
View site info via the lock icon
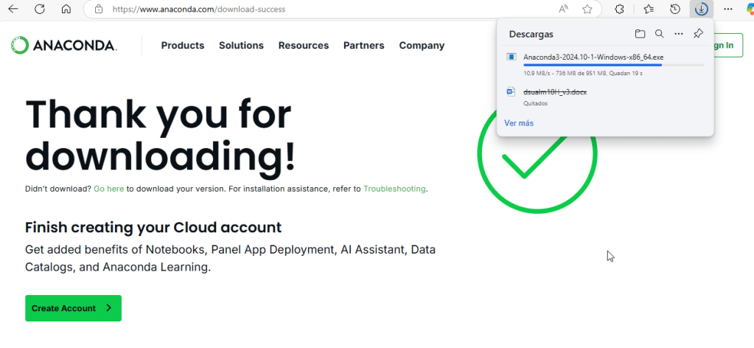click(99, 10)
